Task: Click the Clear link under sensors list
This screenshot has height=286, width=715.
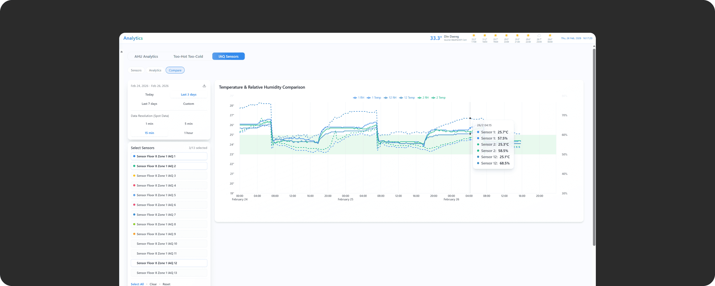Action: click(153, 284)
